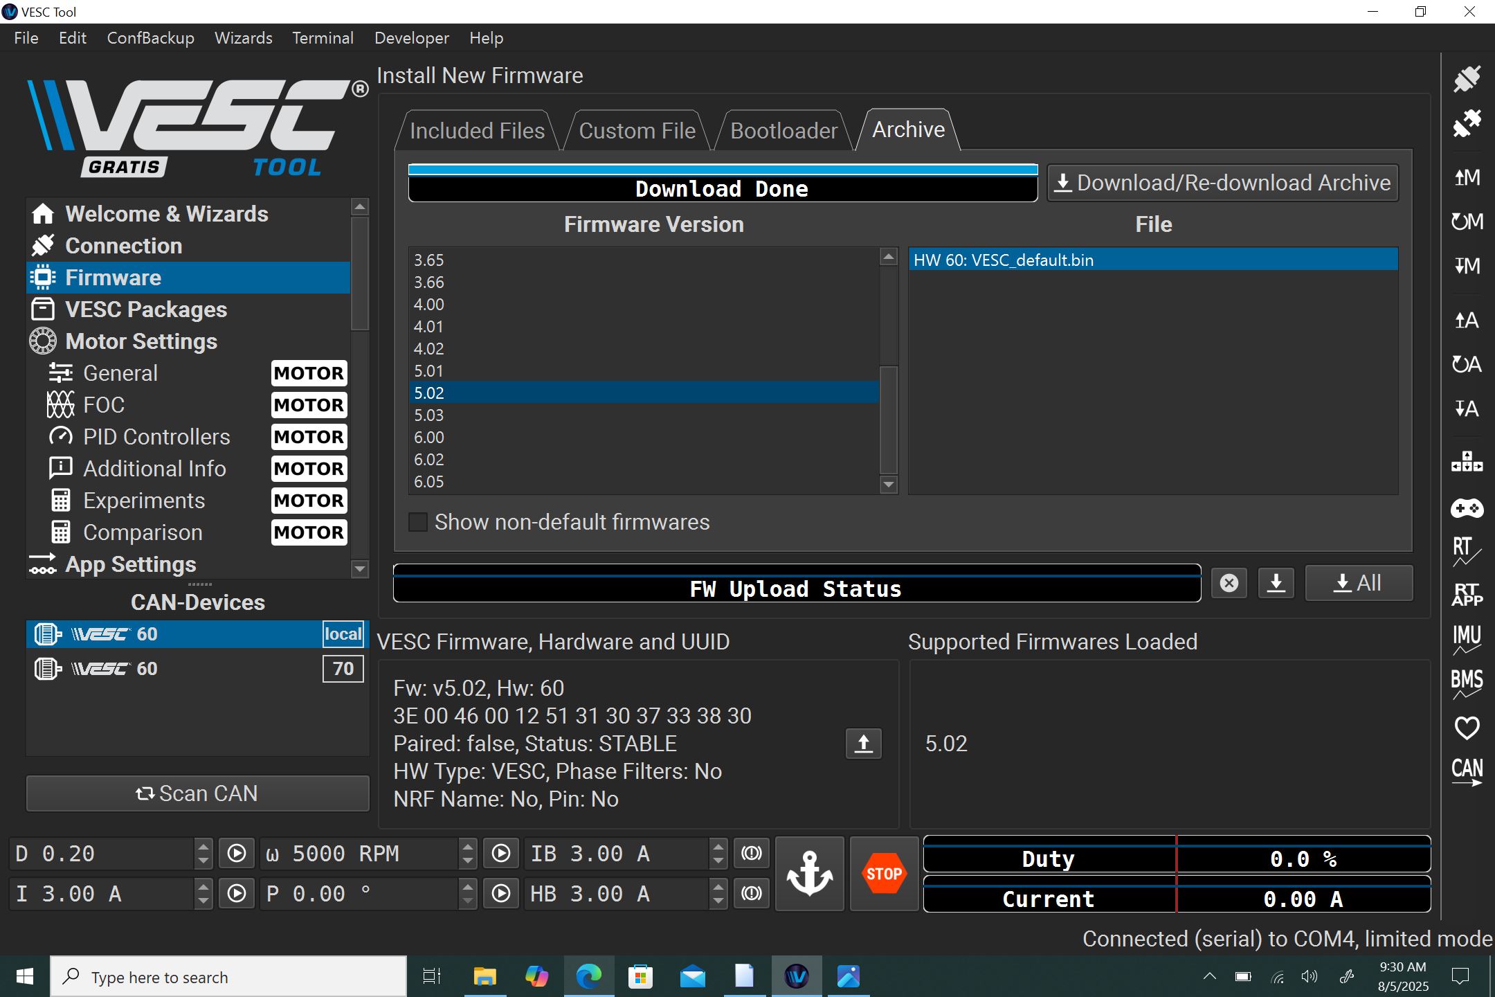Image resolution: width=1495 pixels, height=997 pixels.
Task: Click the IMU realtime data icon
Action: (1467, 638)
